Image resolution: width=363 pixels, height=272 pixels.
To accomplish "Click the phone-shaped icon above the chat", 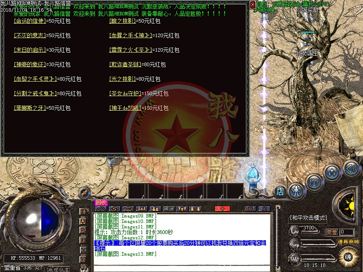I will (128, 209).
